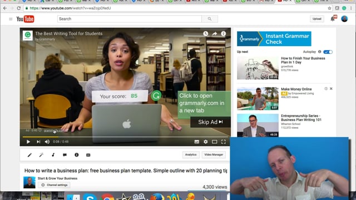Open Chrome's three-dot menu

(x=351, y=8)
